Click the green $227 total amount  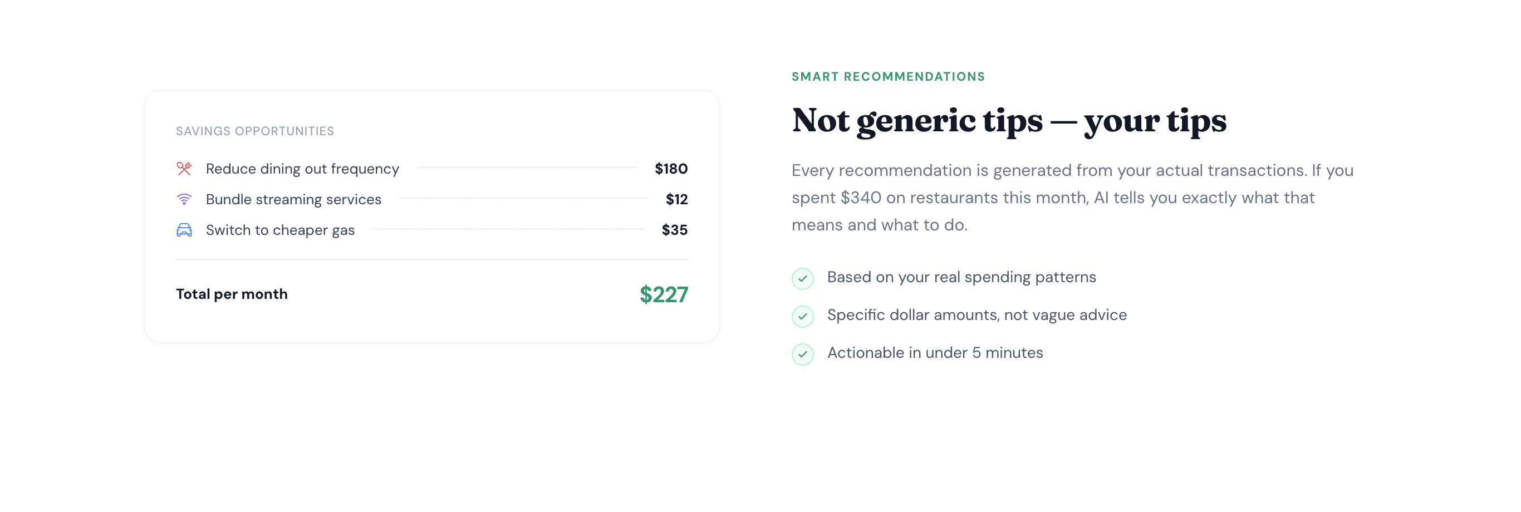[x=664, y=294]
